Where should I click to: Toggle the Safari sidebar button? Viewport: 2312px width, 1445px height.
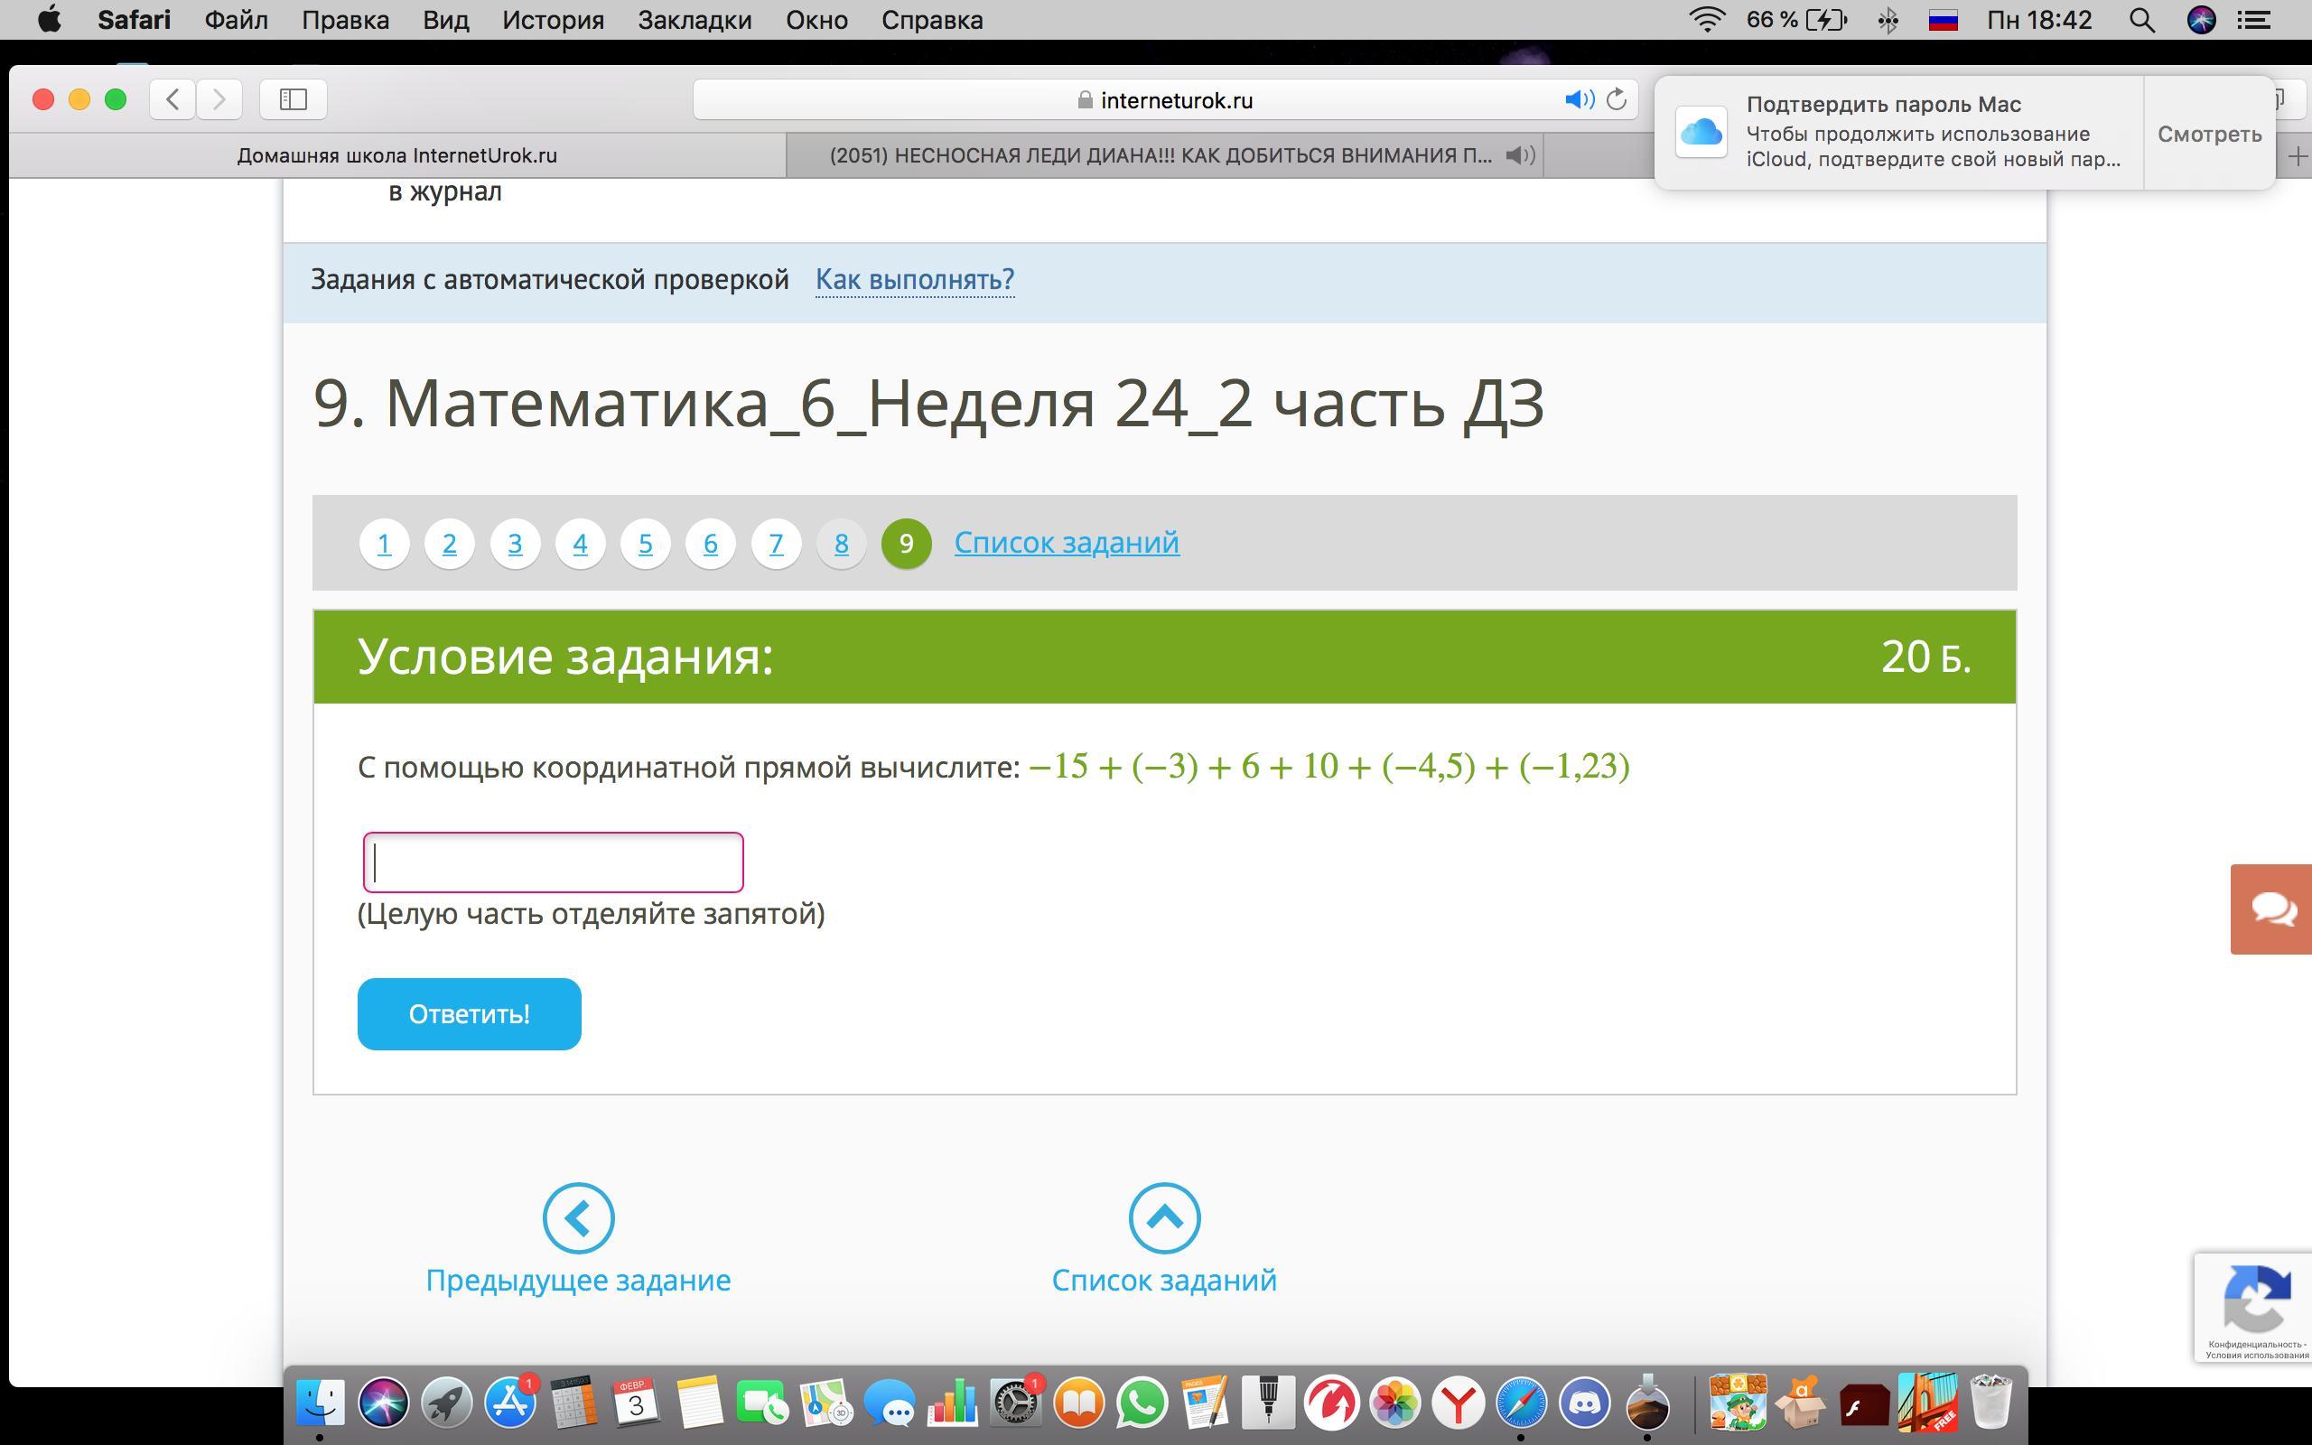294,99
